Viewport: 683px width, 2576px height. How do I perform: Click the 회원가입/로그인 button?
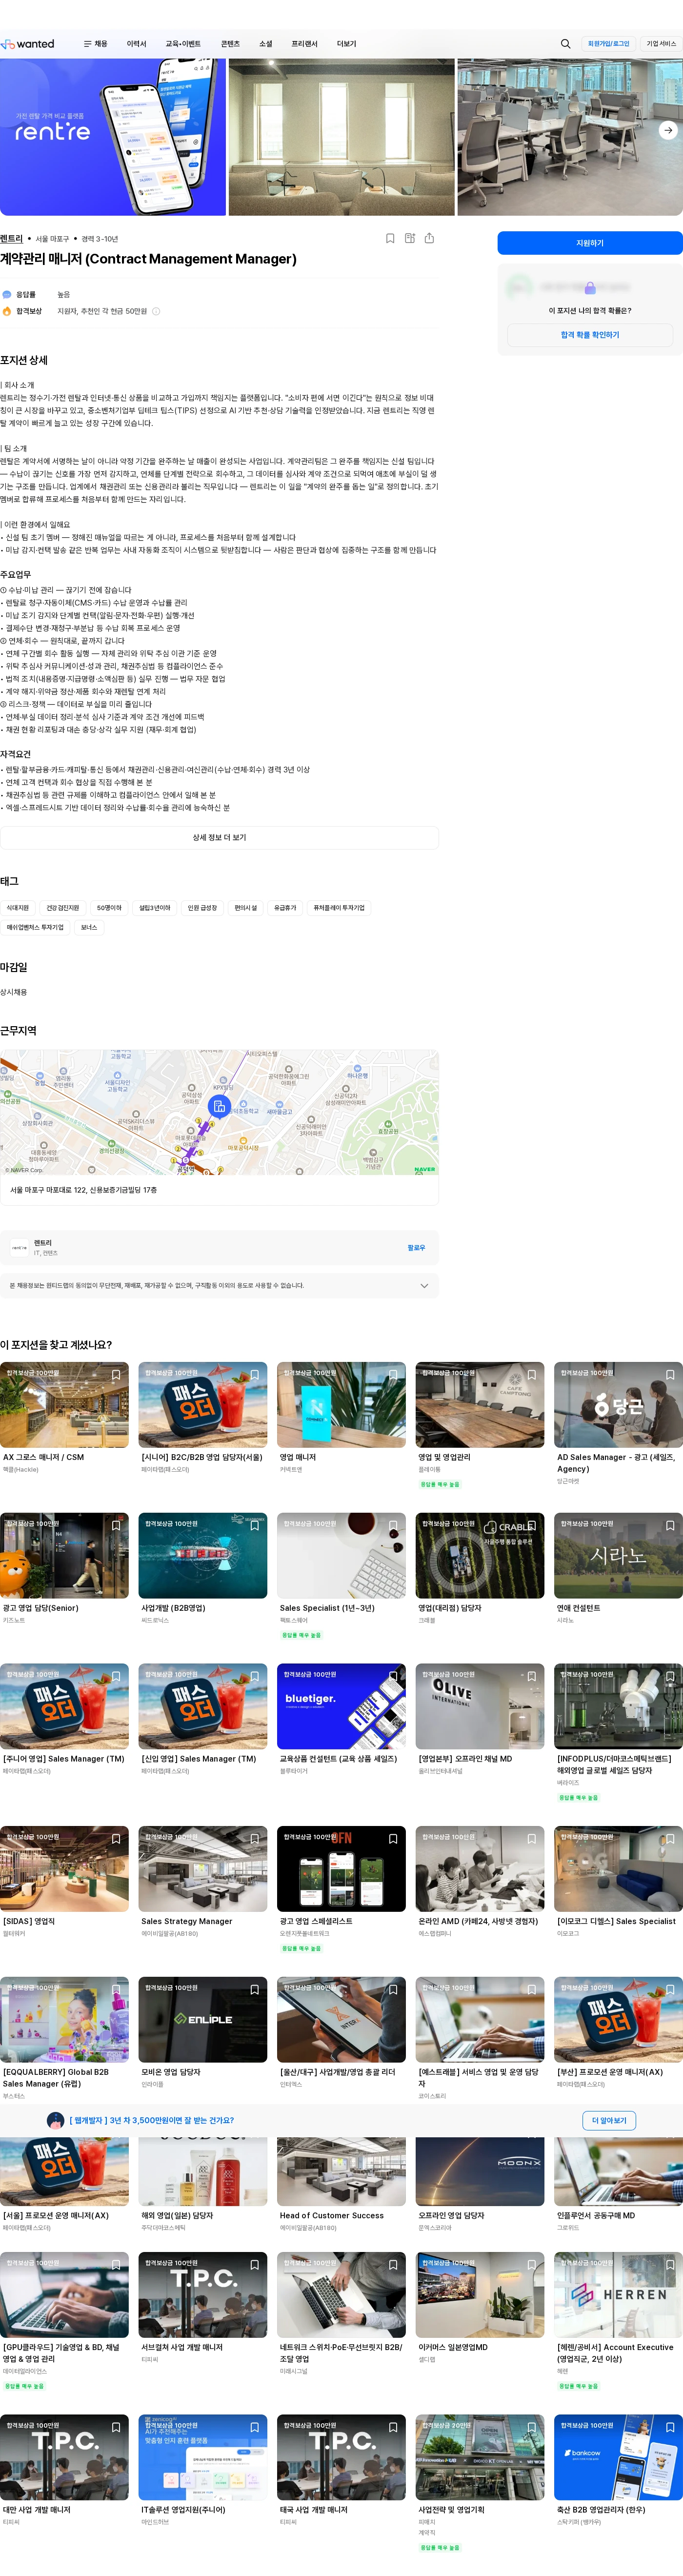[609, 44]
